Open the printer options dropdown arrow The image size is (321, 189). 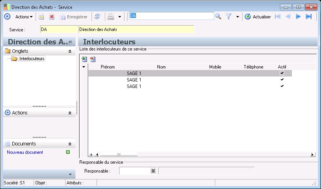(x=120, y=17)
